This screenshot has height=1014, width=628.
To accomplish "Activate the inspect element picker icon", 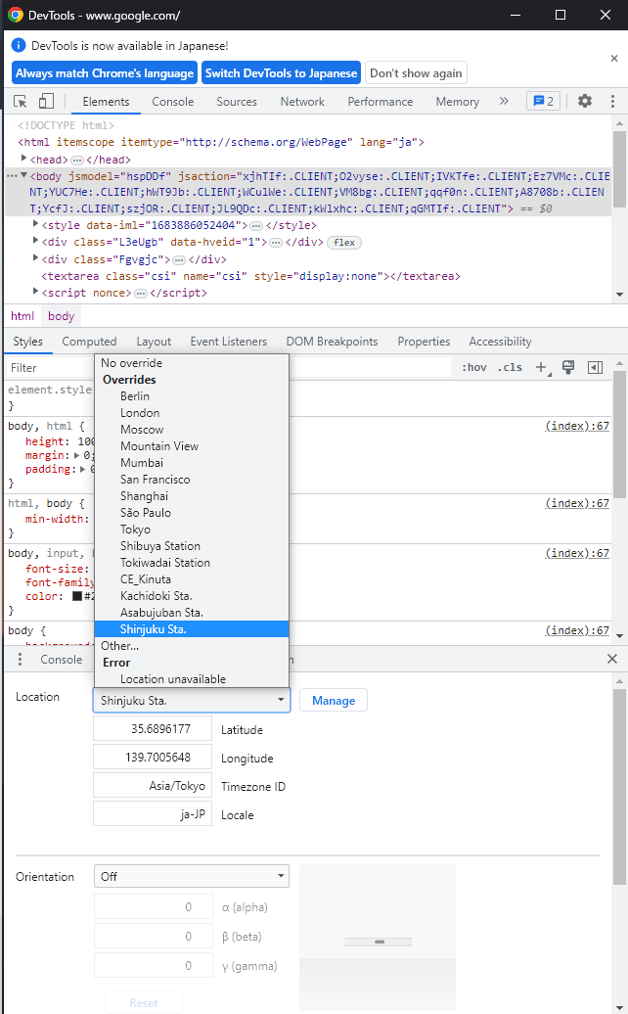I will tap(20, 102).
